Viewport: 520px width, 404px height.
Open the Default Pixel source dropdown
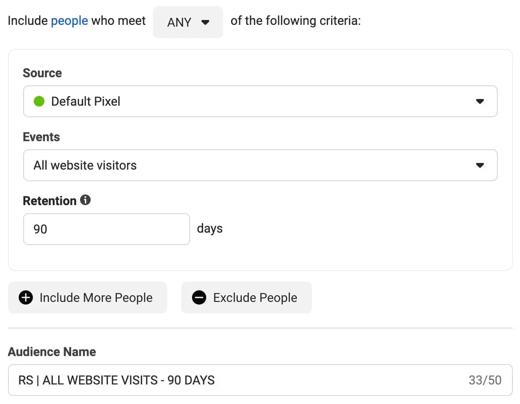[x=260, y=101]
